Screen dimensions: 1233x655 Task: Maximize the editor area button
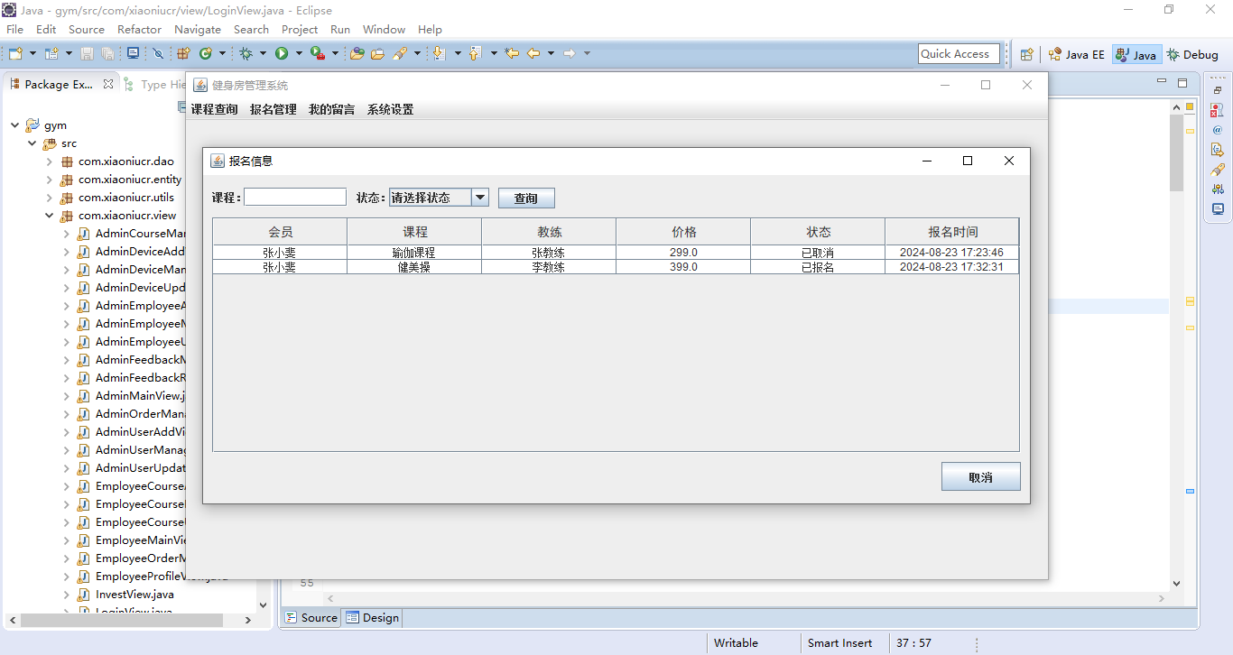click(x=1182, y=83)
